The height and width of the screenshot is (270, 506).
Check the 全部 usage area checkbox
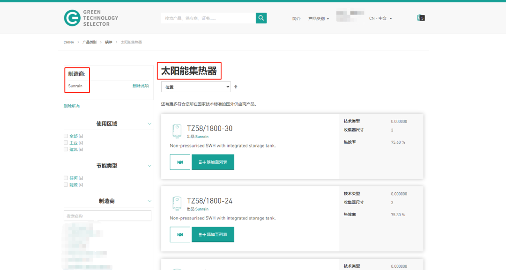tap(66, 136)
